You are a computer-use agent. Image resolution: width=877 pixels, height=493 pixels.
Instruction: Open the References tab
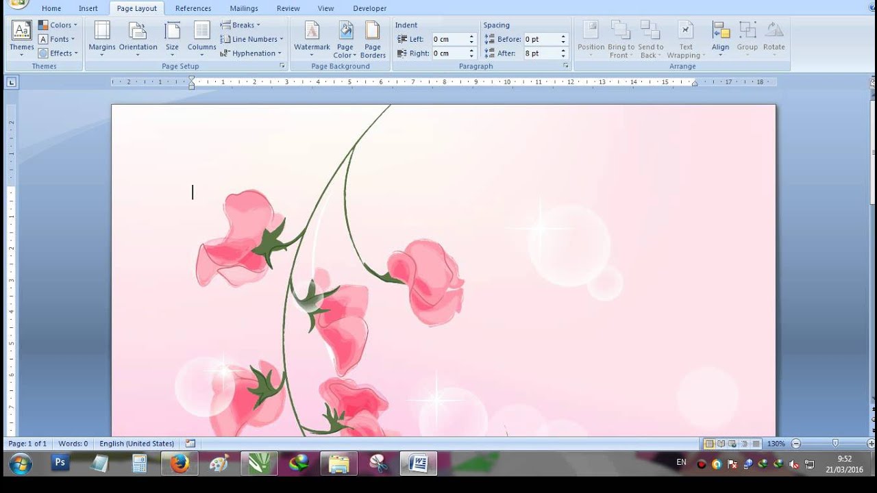click(x=193, y=9)
